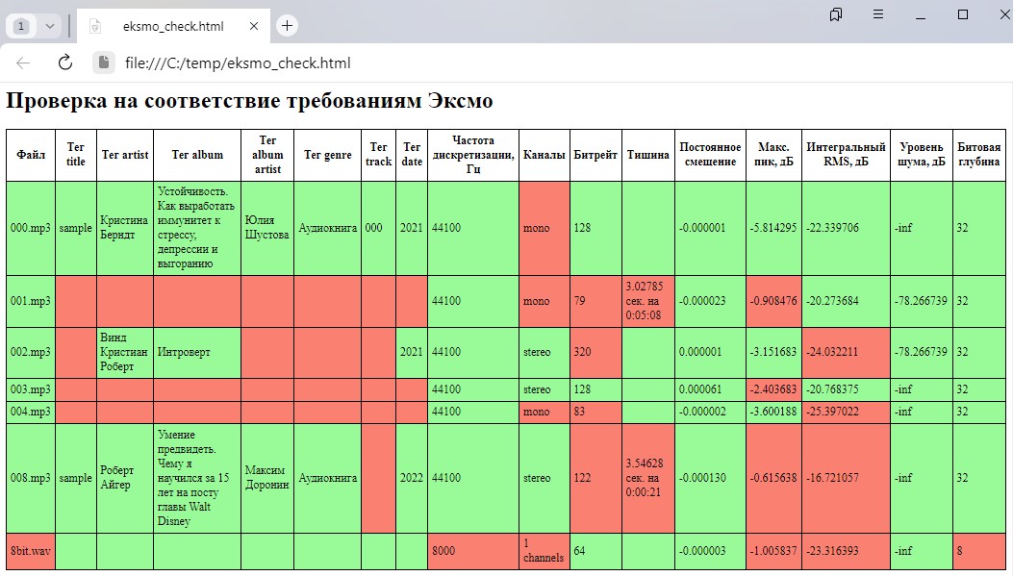Click the page icon on the eksmo_check.html tab
Screen dimensions: 1013x576
click(x=94, y=26)
